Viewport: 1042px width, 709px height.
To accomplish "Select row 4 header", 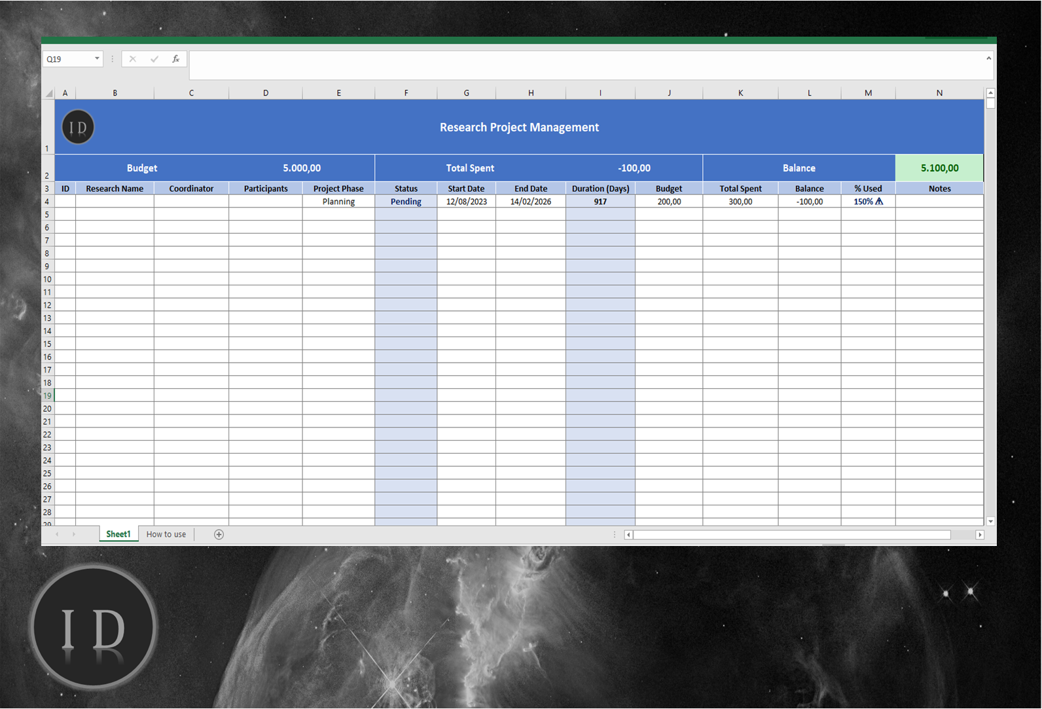I will (x=47, y=202).
